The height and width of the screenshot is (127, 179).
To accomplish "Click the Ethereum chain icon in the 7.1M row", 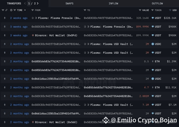I will tap(5, 105).
